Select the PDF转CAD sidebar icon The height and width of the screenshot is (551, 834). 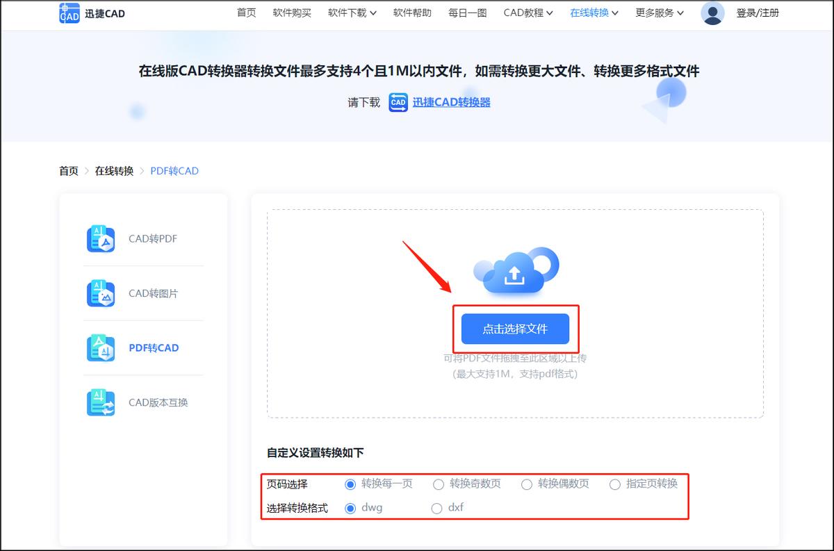point(101,347)
